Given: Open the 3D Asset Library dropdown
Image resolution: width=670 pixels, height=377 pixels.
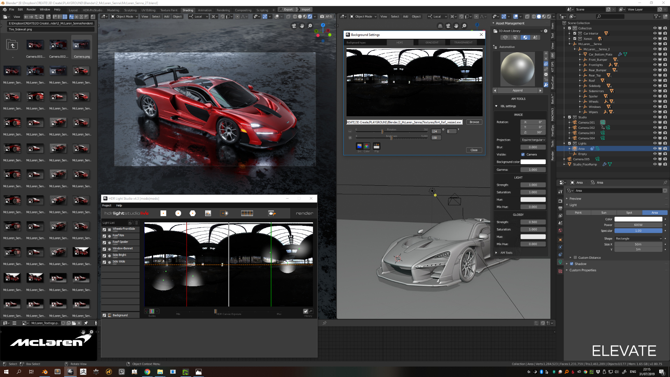Looking at the screenshot, I should [518, 31].
